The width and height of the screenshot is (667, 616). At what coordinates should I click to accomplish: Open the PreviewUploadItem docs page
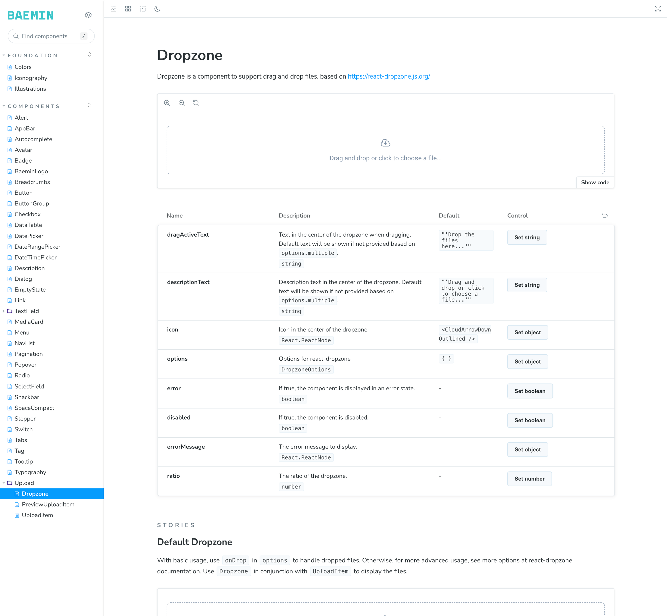pos(48,504)
